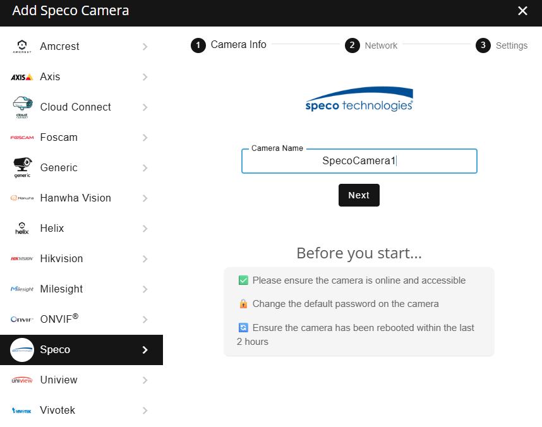The image size is (542, 427).
Task: Pick Generic from the brand list
Action: [x=81, y=167]
